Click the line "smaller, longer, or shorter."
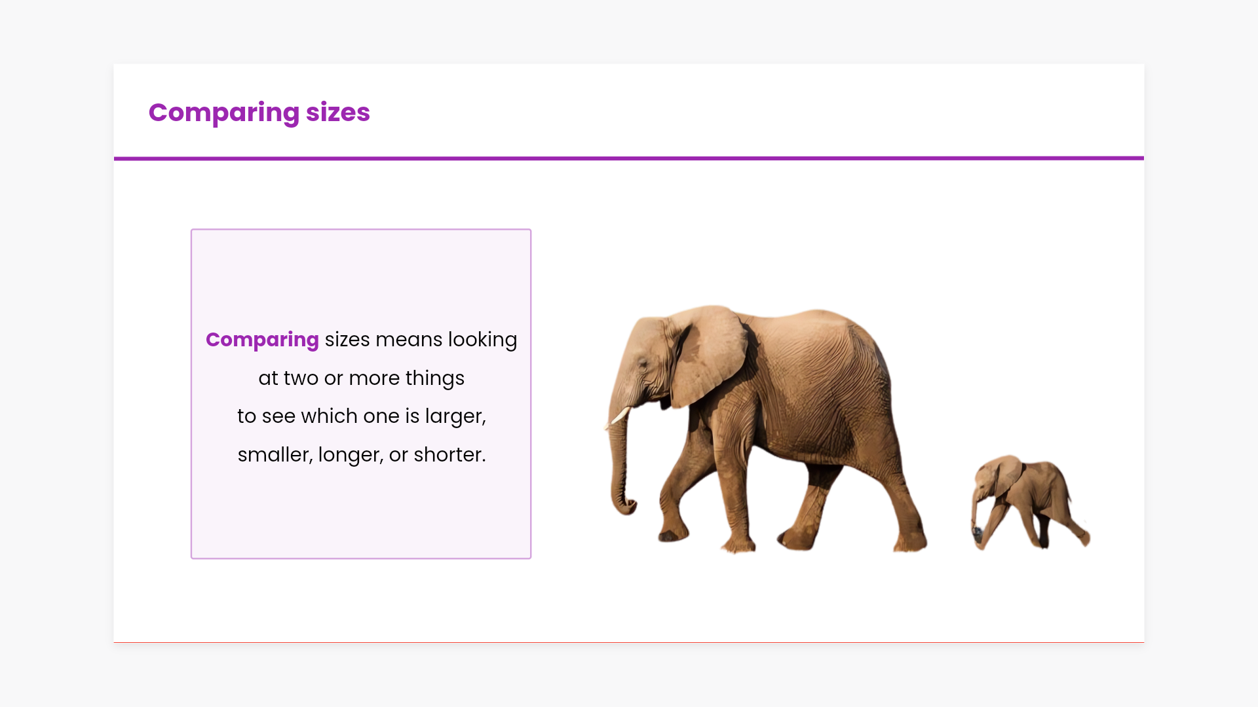 361,455
